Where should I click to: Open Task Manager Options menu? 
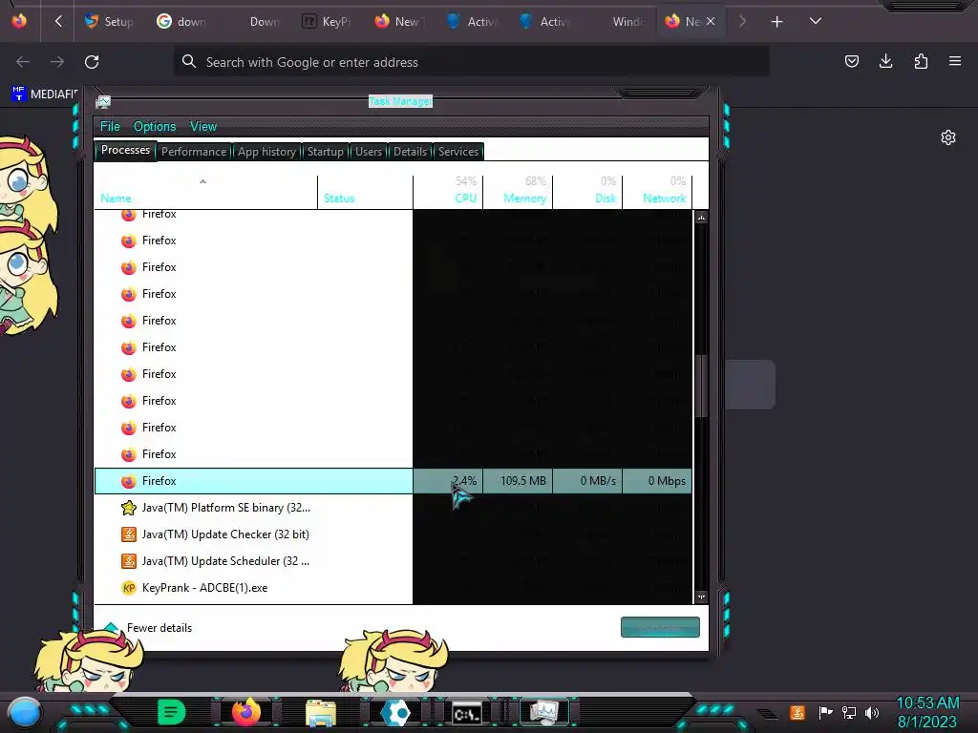tap(155, 127)
